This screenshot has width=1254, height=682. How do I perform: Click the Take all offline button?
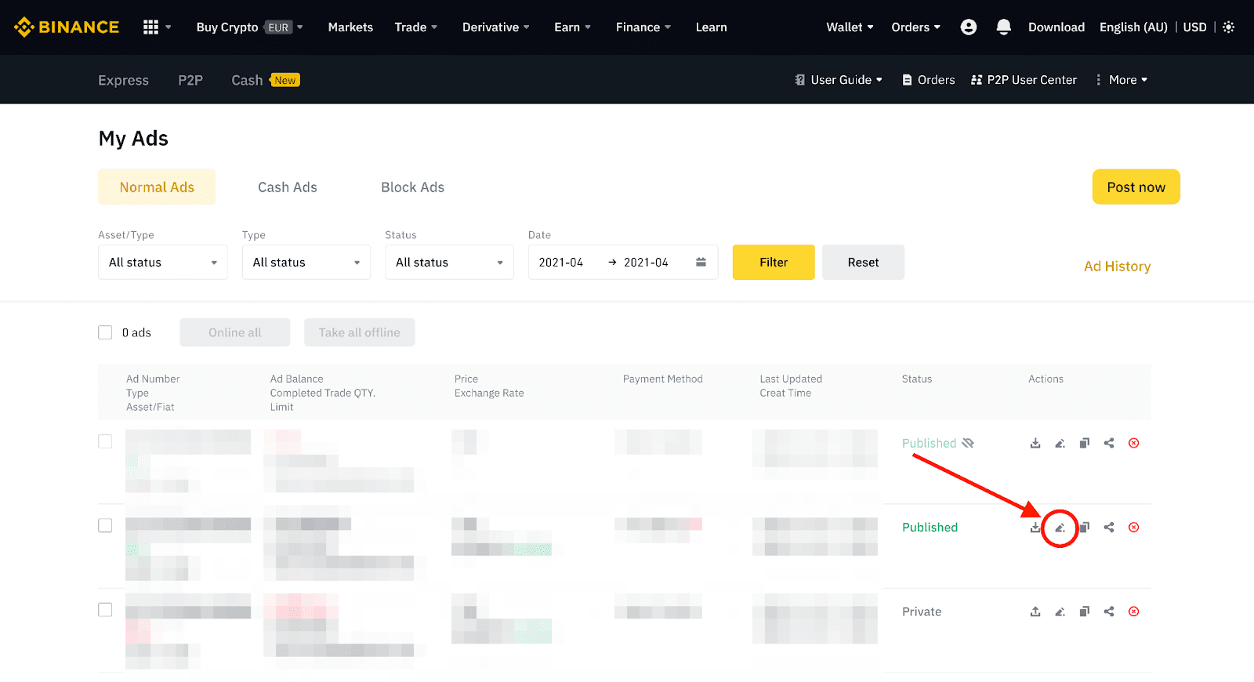click(360, 332)
